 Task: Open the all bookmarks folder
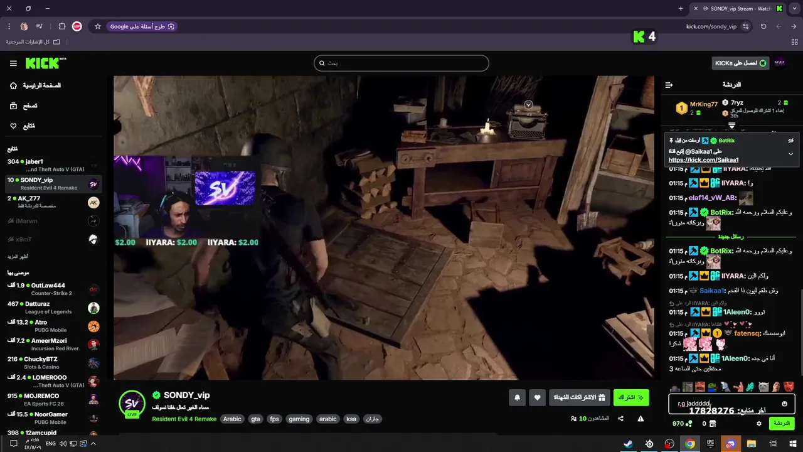33,42
